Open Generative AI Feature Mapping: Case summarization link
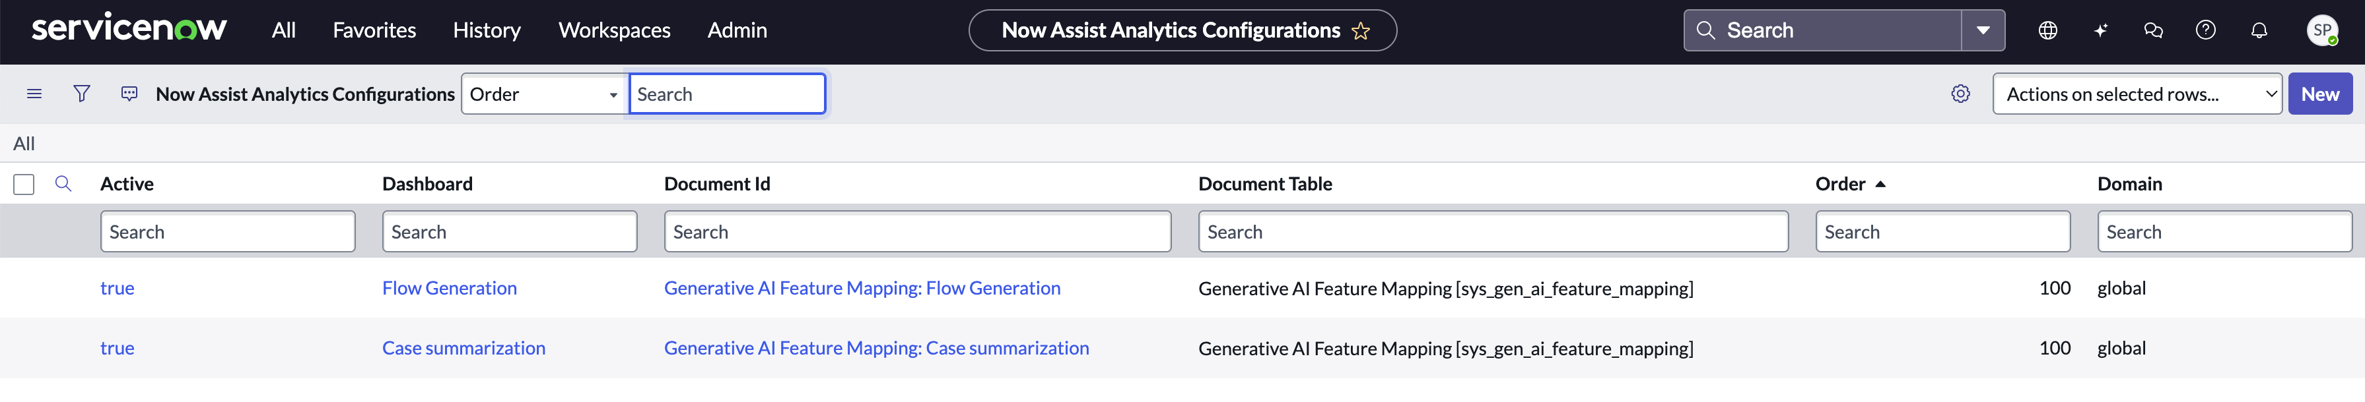The width and height of the screenshot is (2365, 402). coord(877,348)
